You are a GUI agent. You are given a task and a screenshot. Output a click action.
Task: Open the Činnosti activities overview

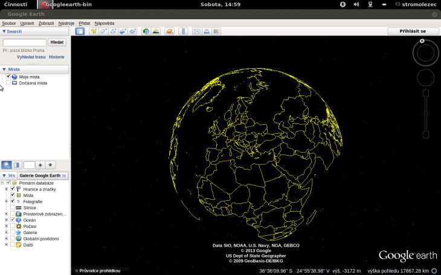point(16,4)
